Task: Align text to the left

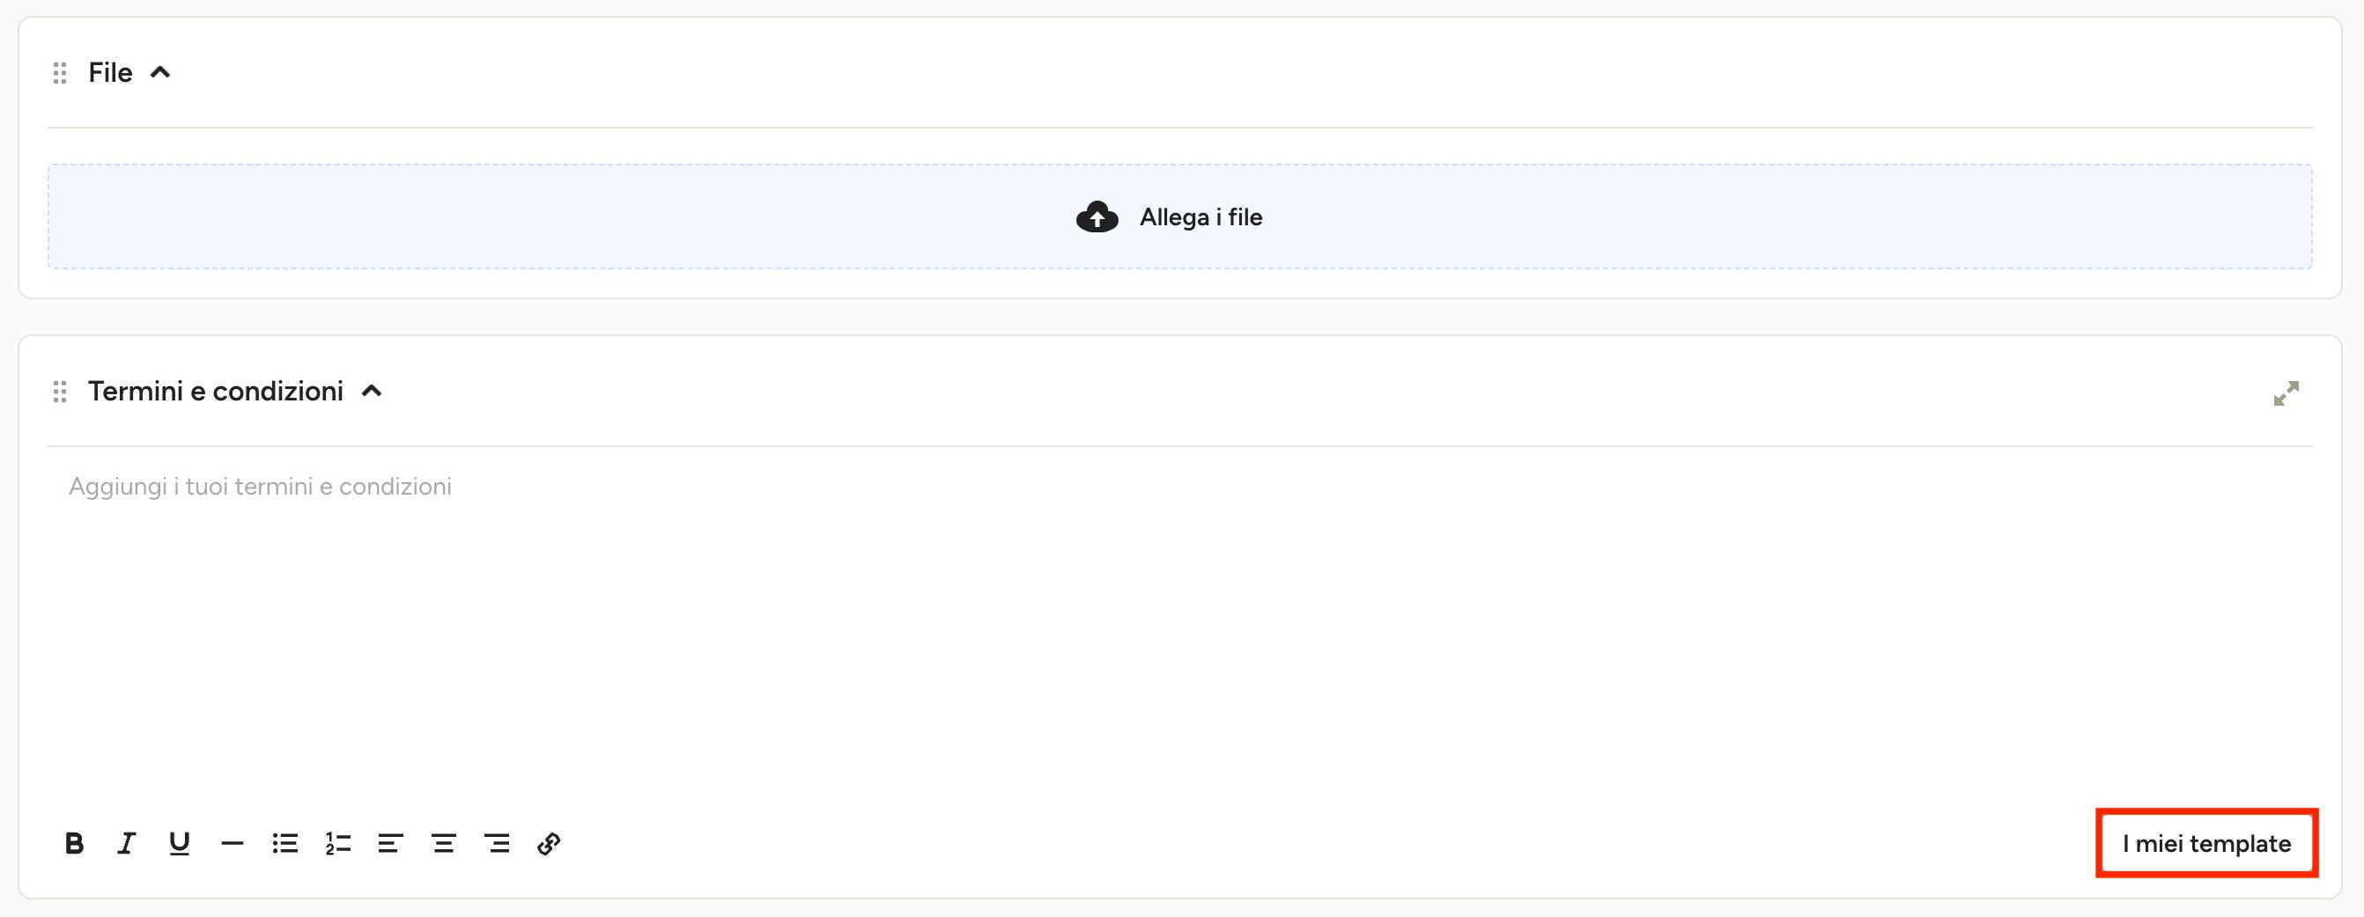Action: 390,844
